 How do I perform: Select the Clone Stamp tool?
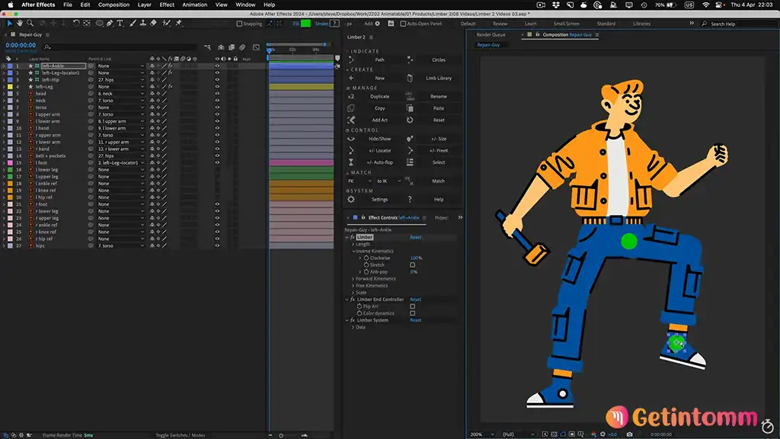(x=143, y=24)
